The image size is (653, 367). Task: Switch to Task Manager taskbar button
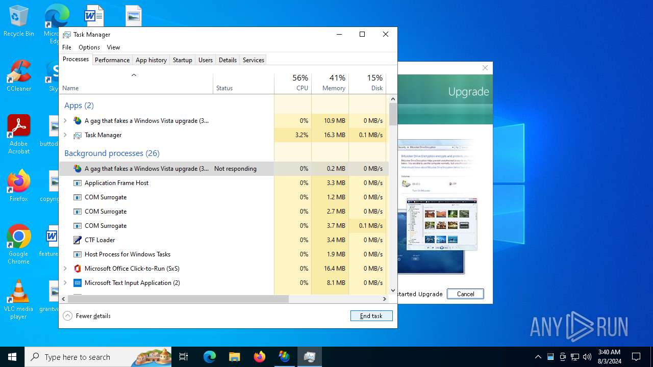pyautogui.click(x=309, y=357)
